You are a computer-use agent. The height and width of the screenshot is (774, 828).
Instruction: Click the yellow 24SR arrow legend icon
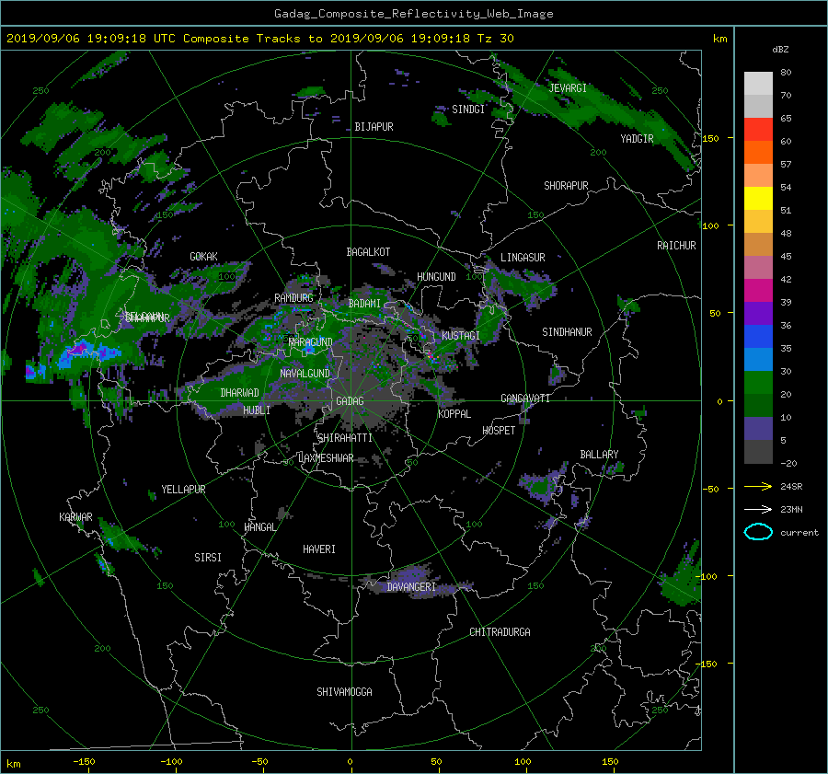(758, 486)
